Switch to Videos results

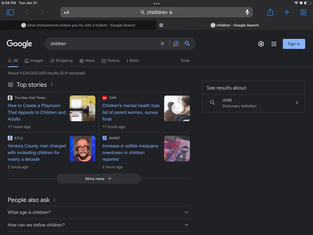111,61
